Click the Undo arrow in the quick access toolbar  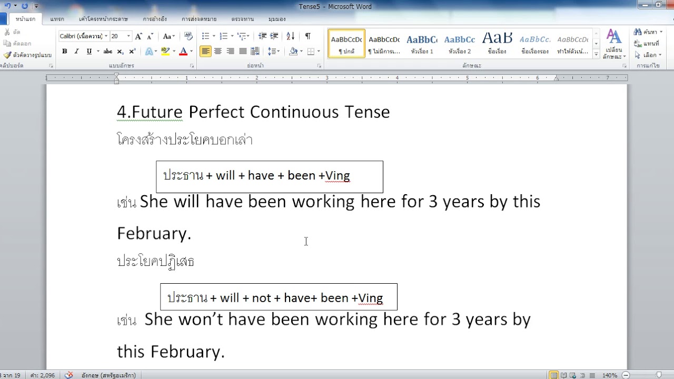point(7,6)
